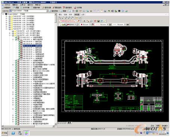The image size is (170, 137).
Task: Collapse the Project-000067 root tree node
Action: point(3,14)
